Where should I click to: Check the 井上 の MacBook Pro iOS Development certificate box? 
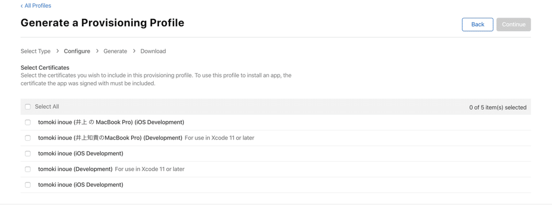(28, 123)
